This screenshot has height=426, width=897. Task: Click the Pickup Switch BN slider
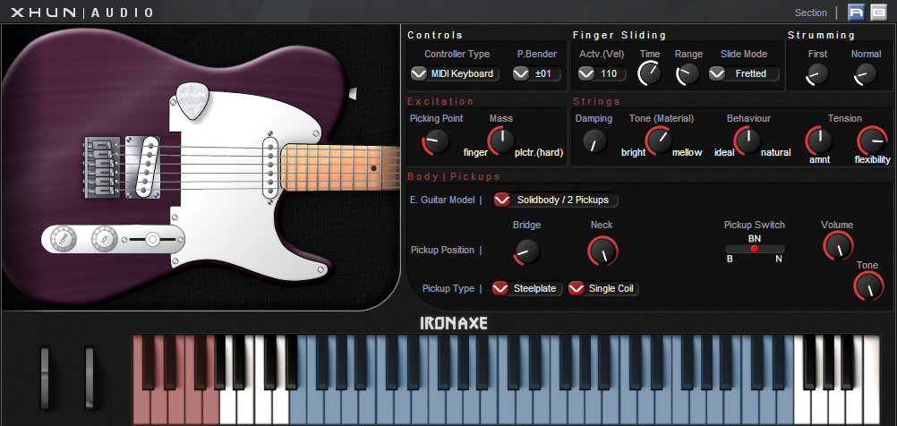tap(755, 249)
